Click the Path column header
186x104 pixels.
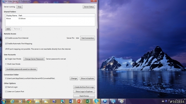[x=20, y=16]
